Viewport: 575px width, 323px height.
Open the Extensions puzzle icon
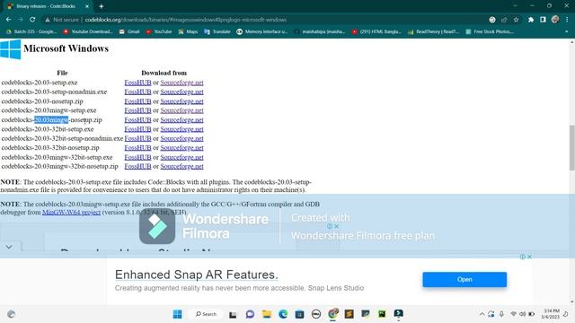point(531,20)
